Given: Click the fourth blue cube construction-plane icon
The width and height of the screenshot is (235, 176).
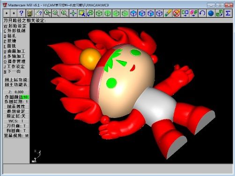Looking at the screenshot, I should [159, 13].
